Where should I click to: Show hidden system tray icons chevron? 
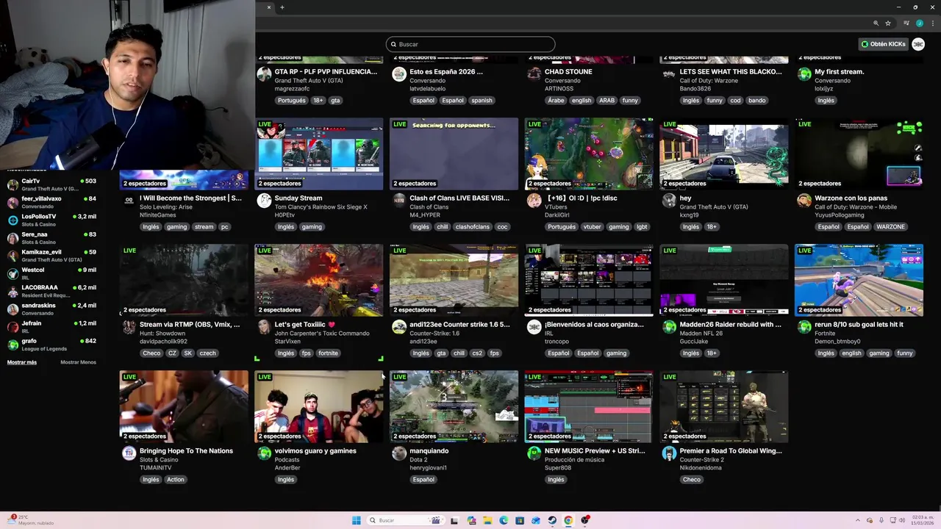coord(857,520)
